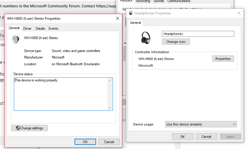The image size is (249, 149).
Task: Click the 'Controller Information' group label
Action: [152, 52]
